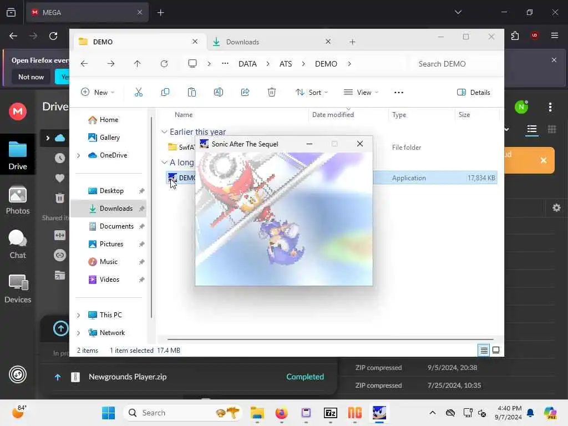This screenshot has height=426, width=568.
Task: Open a new Firefox tab
Action: click(160, 13)
